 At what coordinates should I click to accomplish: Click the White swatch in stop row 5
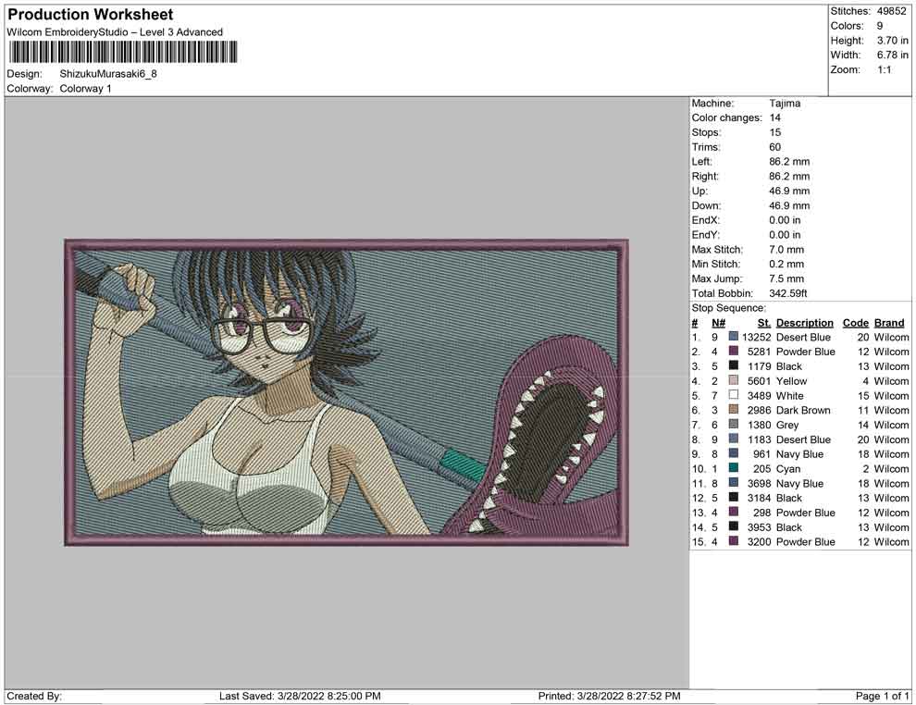[733, 395]
